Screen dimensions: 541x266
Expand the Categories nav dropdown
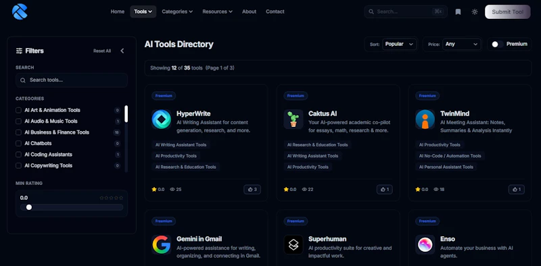[x=177, y=11]
